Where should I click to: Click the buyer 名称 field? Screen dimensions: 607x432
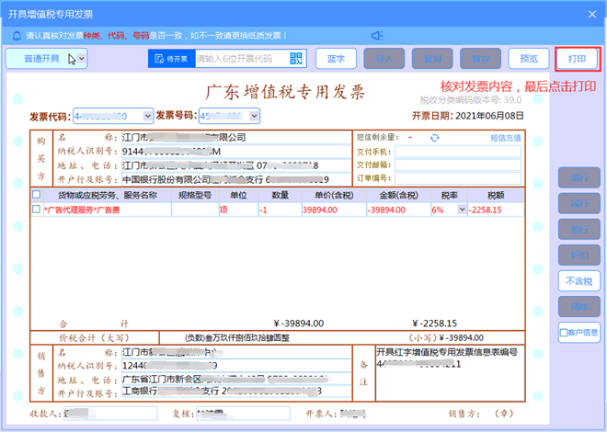tap(236, 137)
